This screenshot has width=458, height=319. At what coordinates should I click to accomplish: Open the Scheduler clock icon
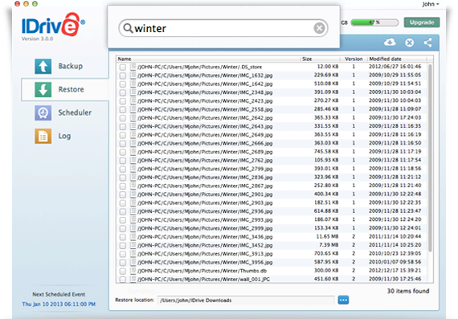43,112
